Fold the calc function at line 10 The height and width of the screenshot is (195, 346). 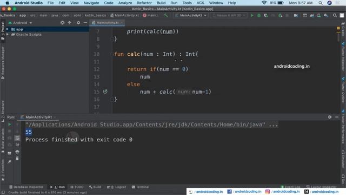point(112,54)
